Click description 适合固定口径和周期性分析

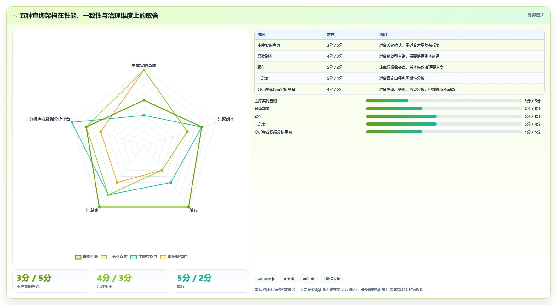[402, 78]
